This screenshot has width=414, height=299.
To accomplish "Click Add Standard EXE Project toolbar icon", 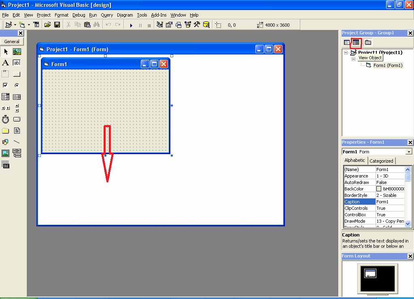I will click(8, 25).
